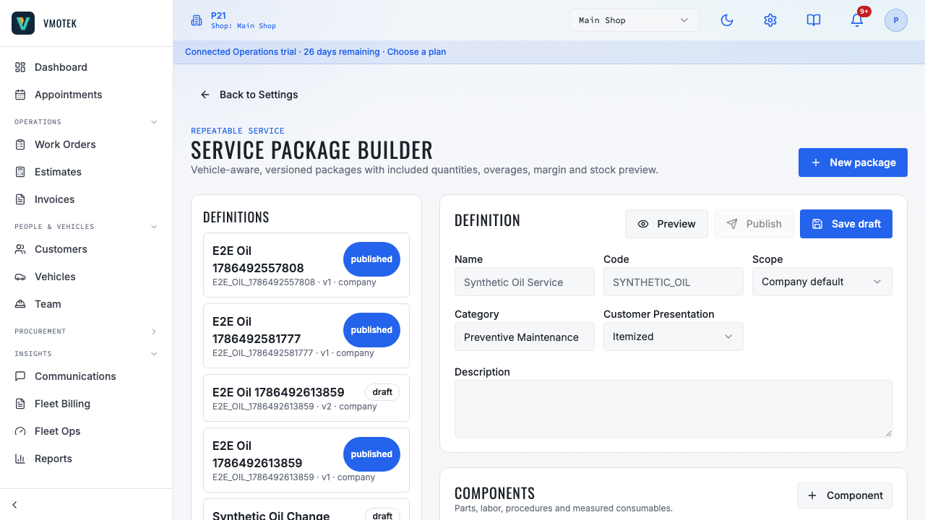
Task: Open the Estimates page
Action: (x=87, y=172)
